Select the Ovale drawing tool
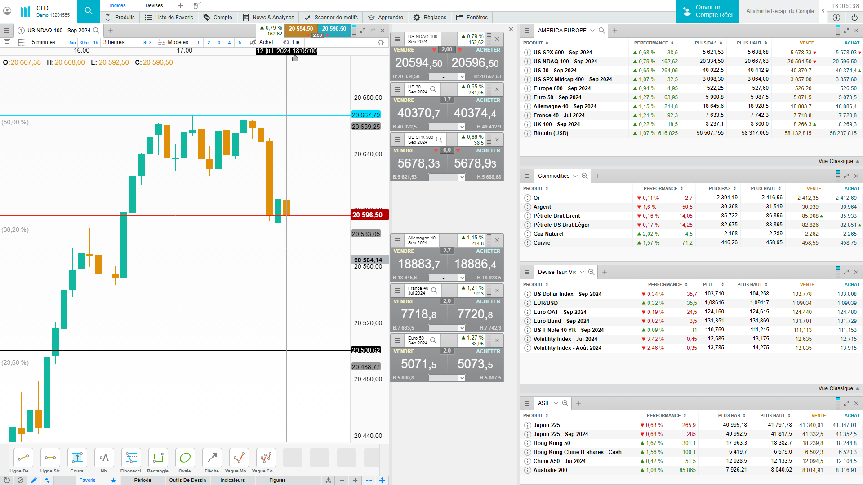This screenshot has width=863, height=485. coord(185,458)
